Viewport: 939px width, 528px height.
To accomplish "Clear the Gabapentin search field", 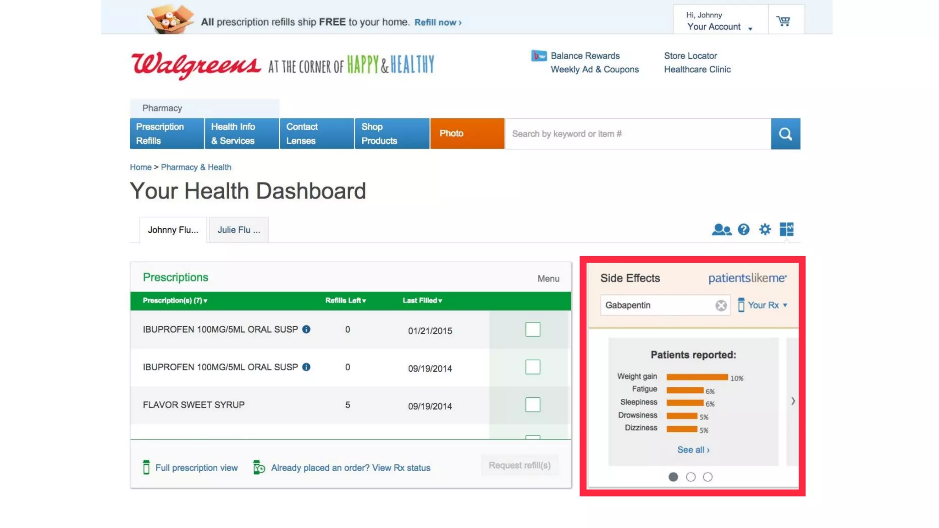I will pos(721,305).
